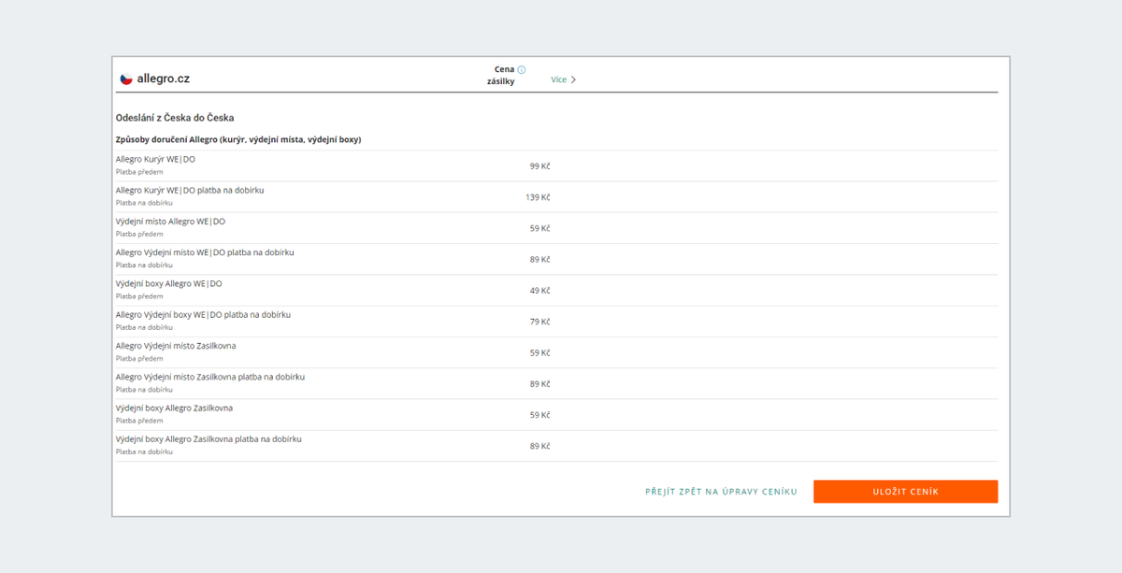
Task: Select Výdejní boxy Allegro WE|DO row
Action: [556, 291]
